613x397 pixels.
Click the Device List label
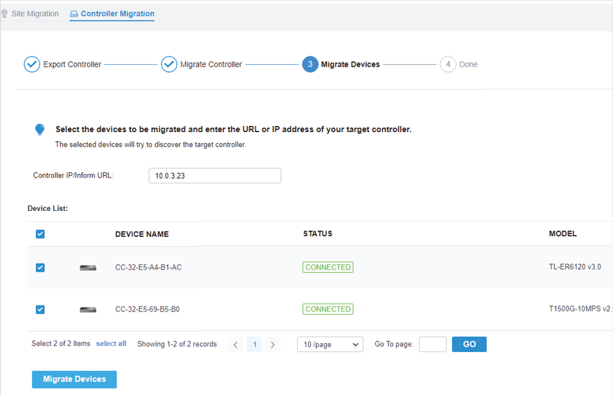48,209
